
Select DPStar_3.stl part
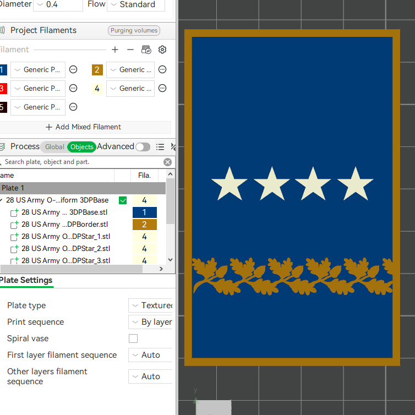pyautogui.click(x=65, y=260)
